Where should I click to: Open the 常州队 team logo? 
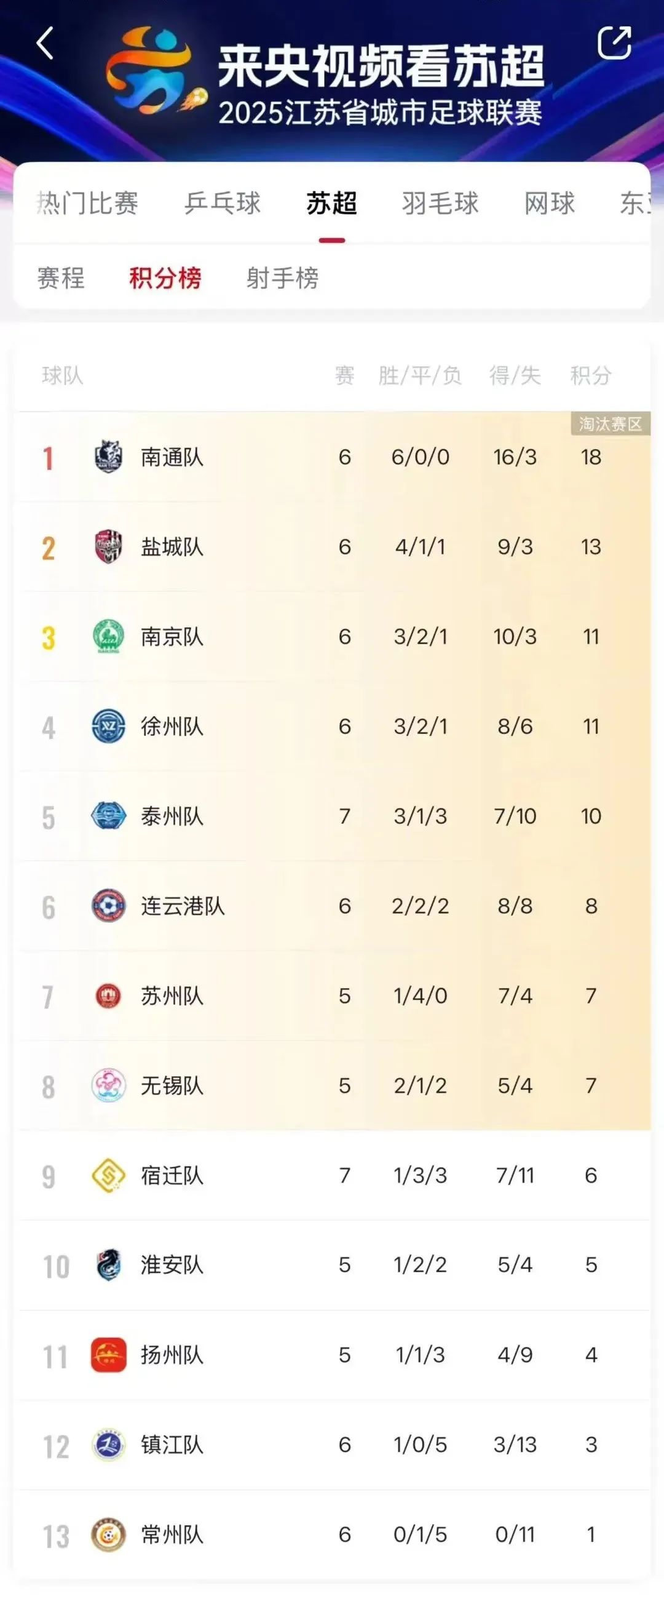pyautogui.click(x=109, y=1534)
